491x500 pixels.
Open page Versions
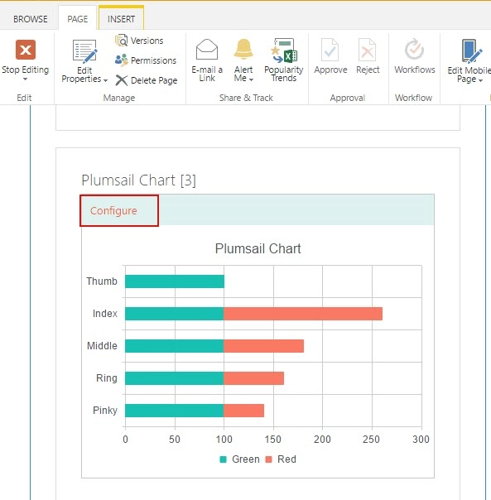click(x=139, y=41)
